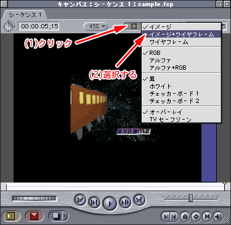This screenshot has height=225, width=231.
Task: Click the Add Marker button
Action: point(185,216)
